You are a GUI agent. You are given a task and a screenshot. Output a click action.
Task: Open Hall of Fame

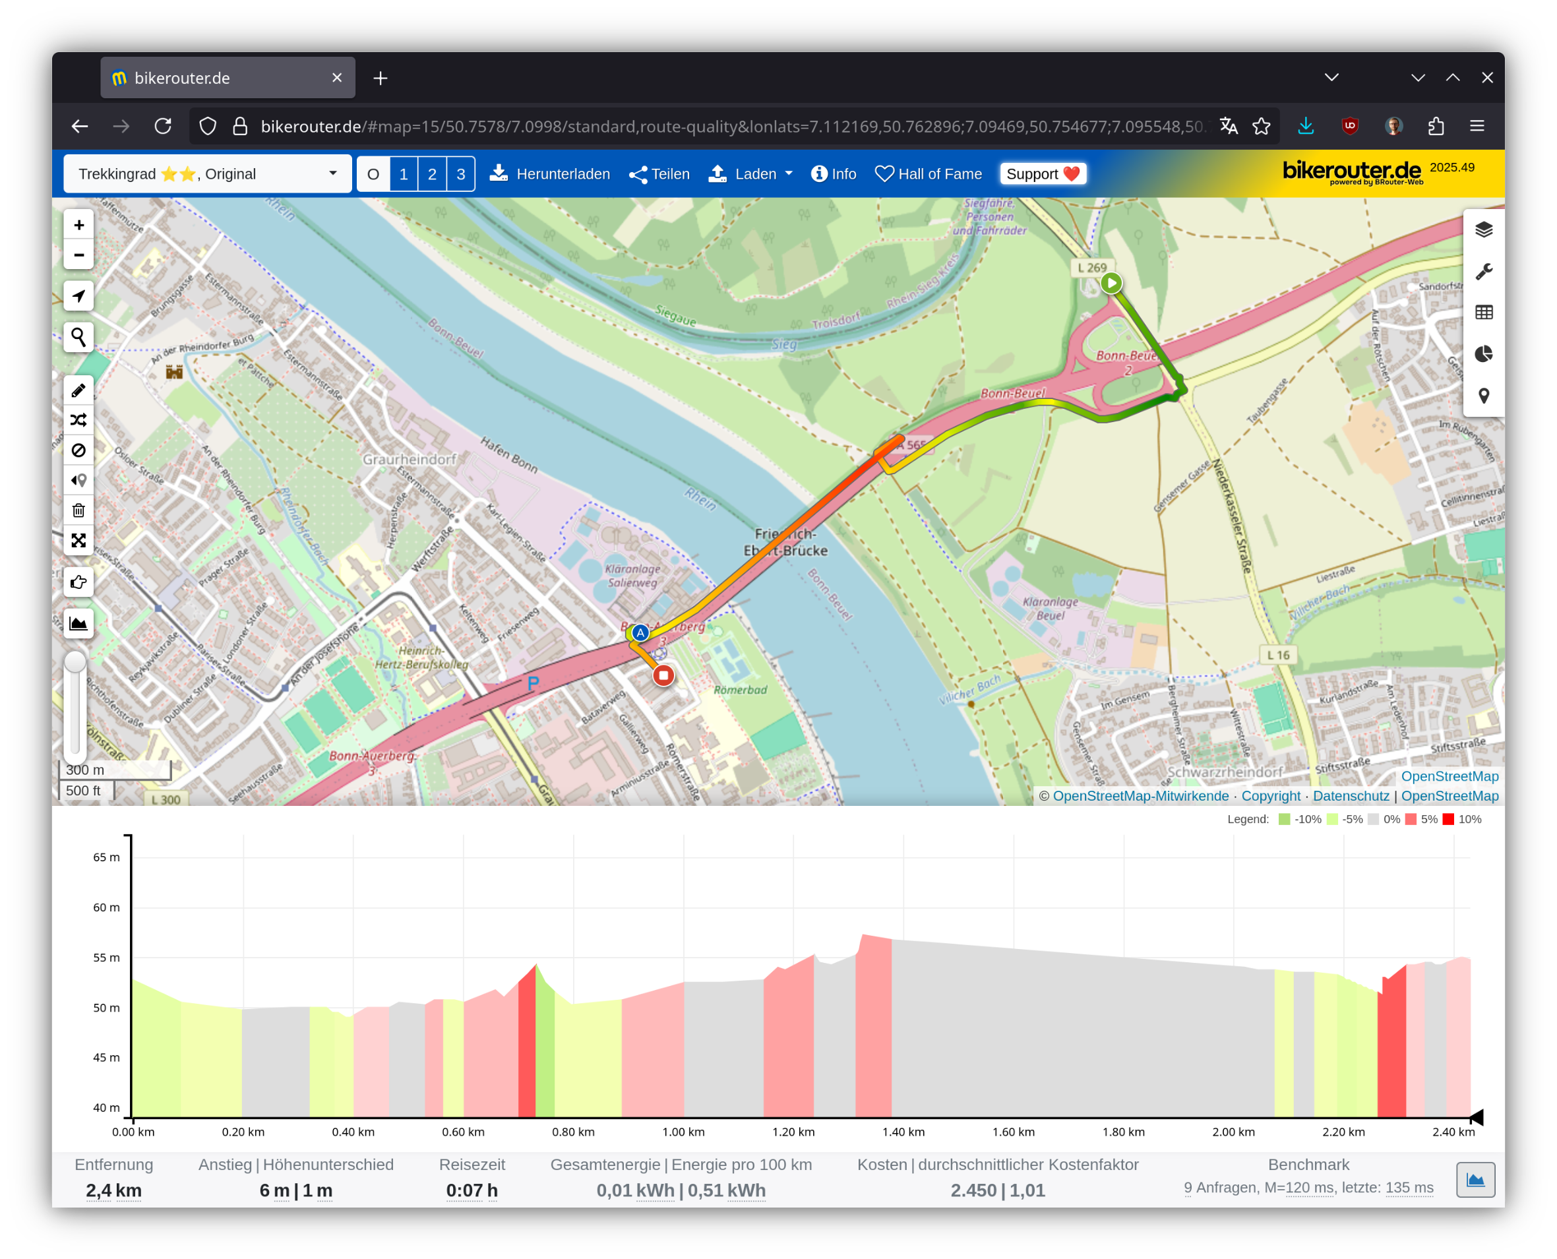(929, 174)
